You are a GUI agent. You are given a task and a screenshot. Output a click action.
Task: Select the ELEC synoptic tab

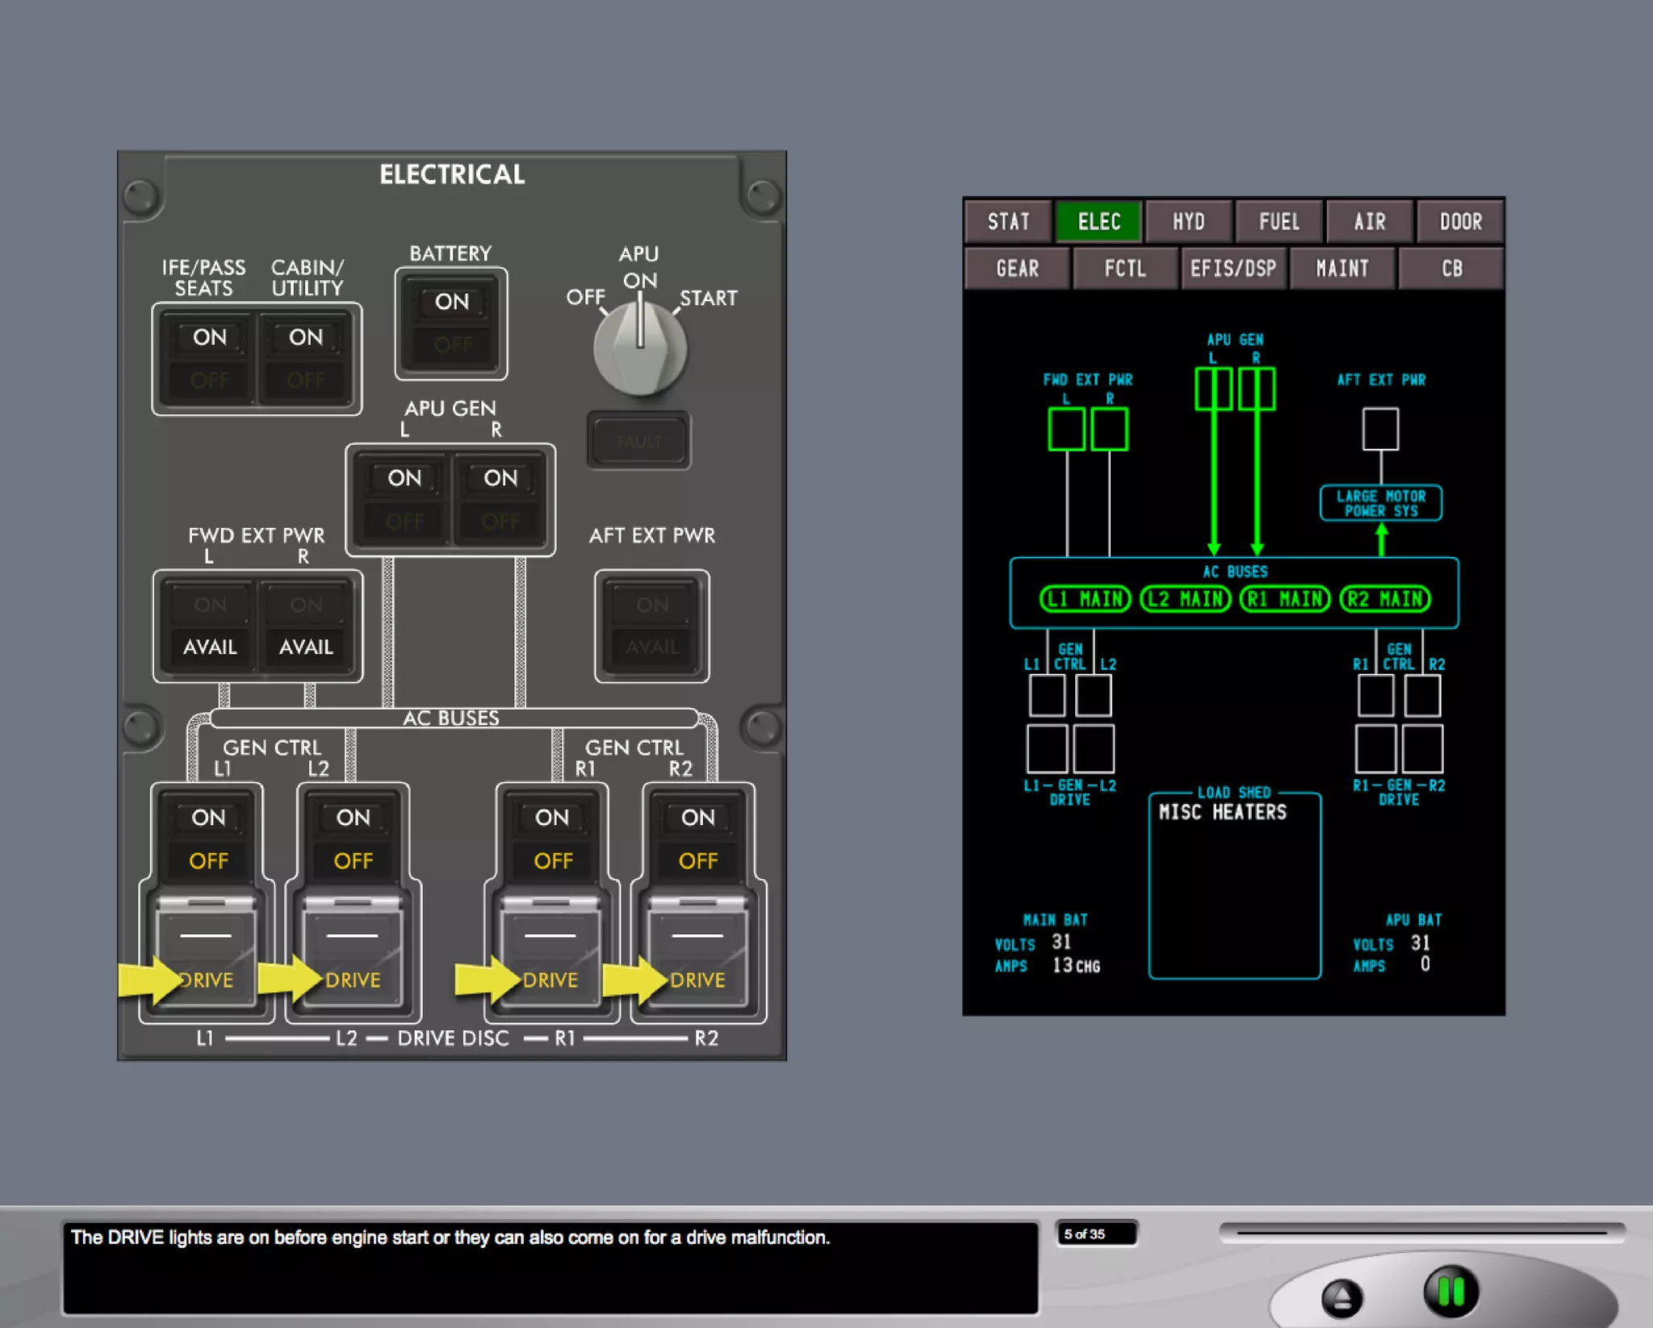[x=1099, y=221]
